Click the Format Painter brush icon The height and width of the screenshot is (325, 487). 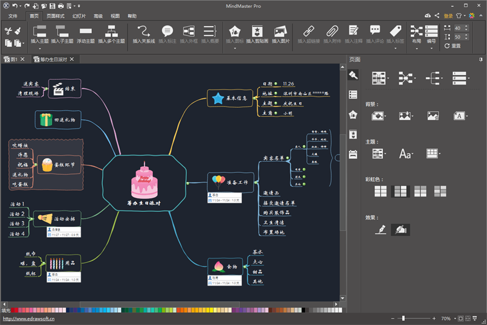[18, 30]
